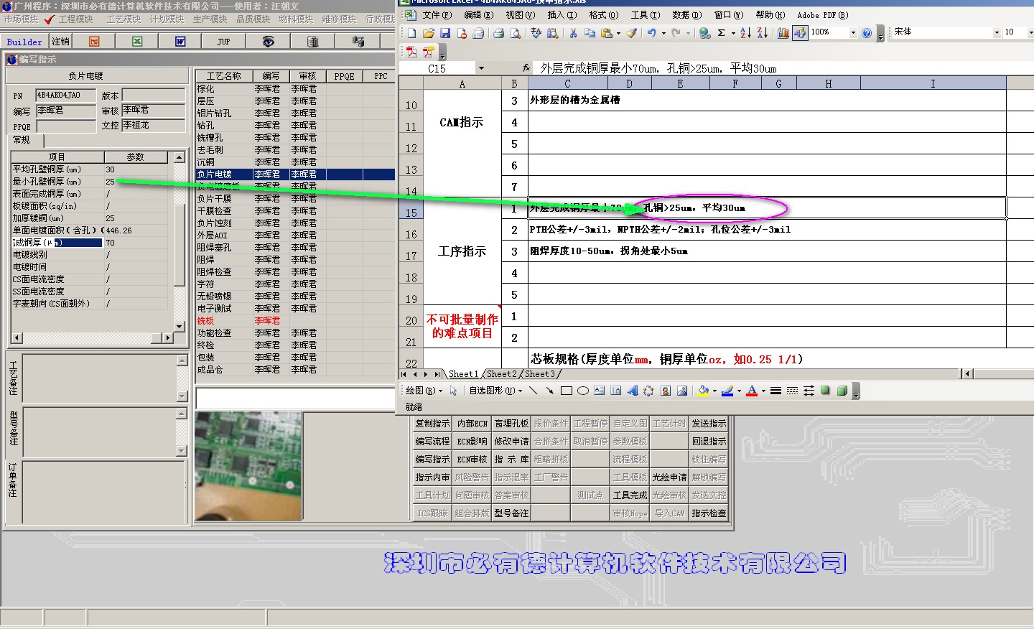
Task: Open the 数据 Data menu in Excel
Action: pyautogui.click(x=686, y=14)
